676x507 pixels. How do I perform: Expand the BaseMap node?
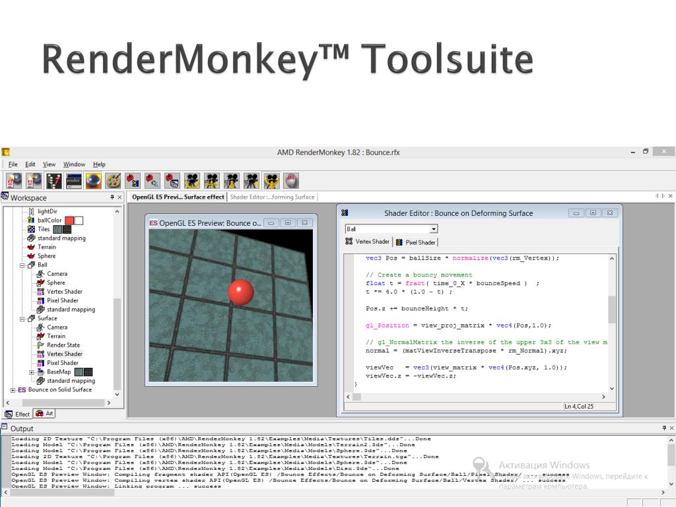[x=32, y=372]
